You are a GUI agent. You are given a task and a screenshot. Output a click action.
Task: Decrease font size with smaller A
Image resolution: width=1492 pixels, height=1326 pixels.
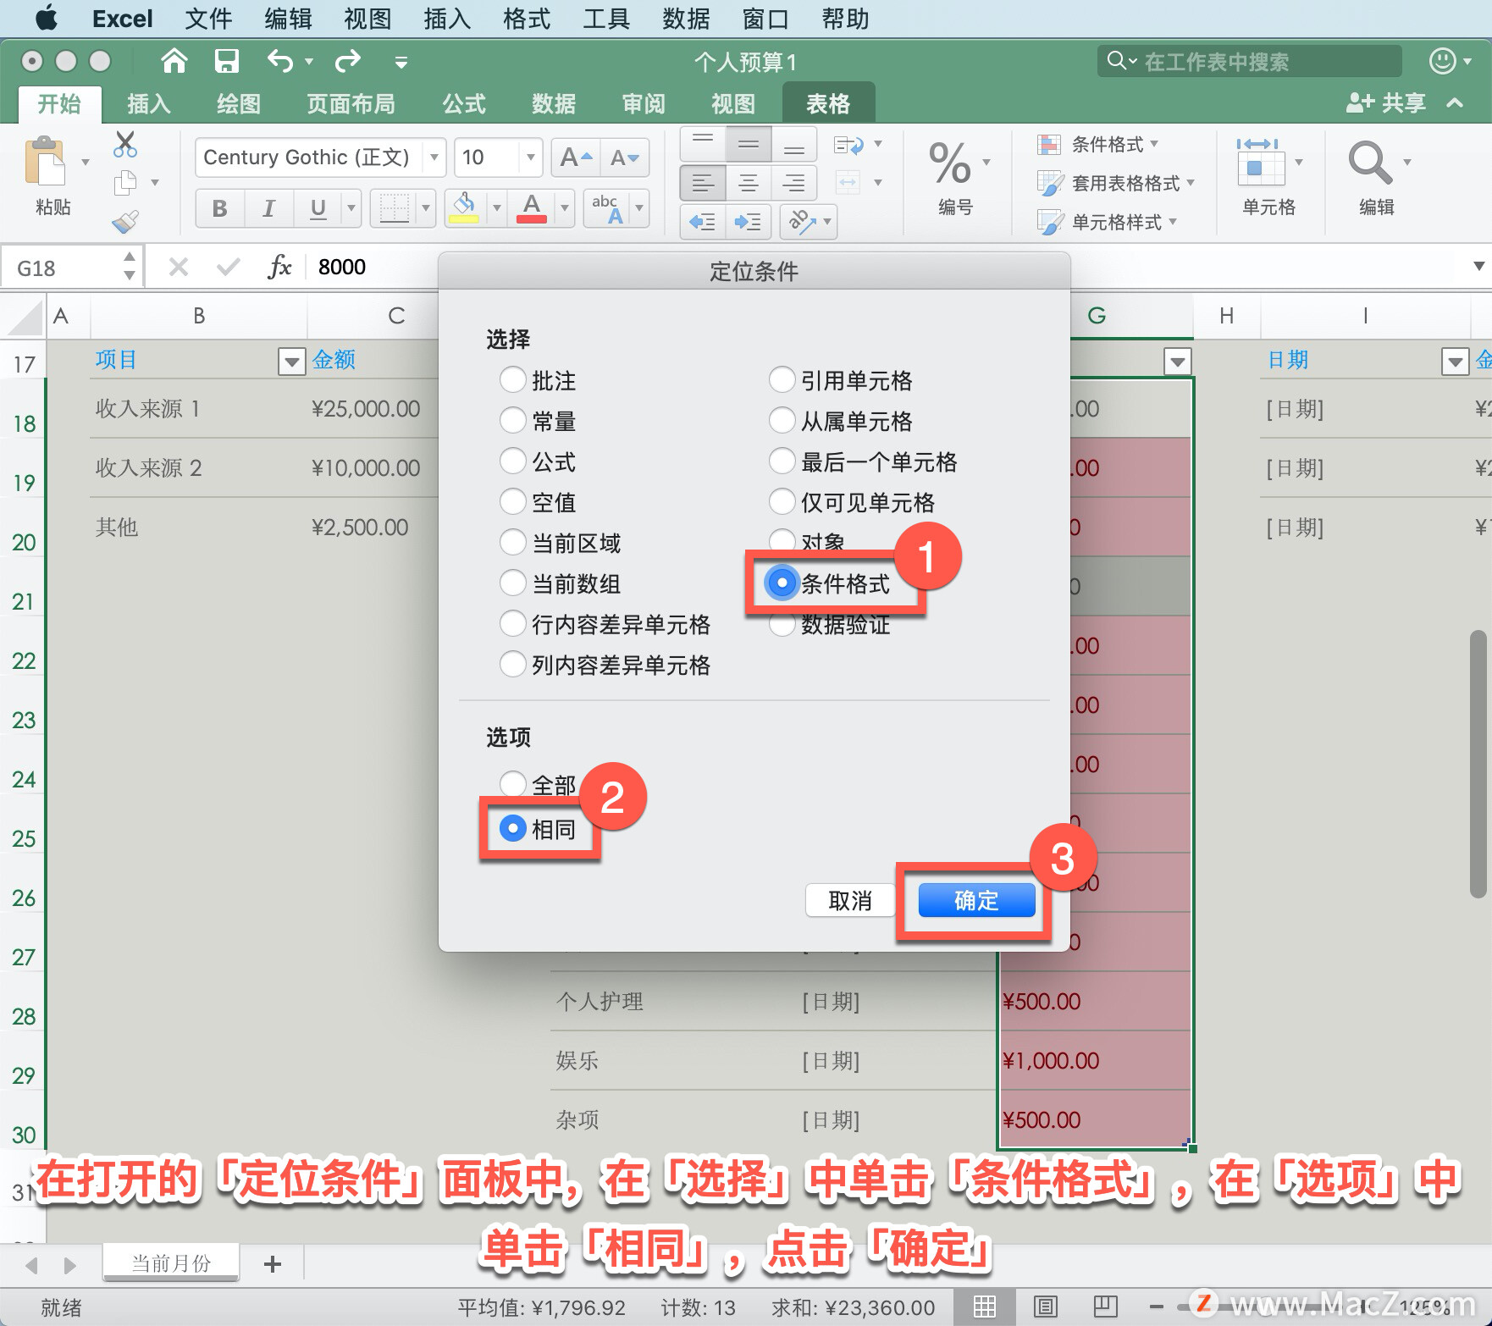coord(625,157)
